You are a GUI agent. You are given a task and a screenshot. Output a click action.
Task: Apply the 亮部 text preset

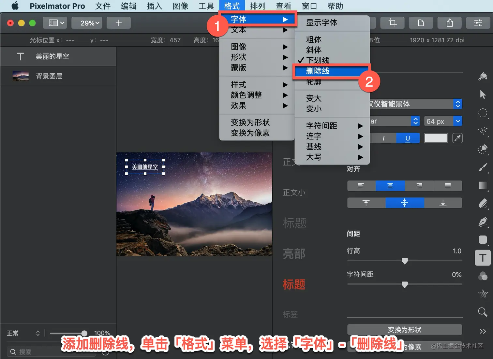click(294, 253)
